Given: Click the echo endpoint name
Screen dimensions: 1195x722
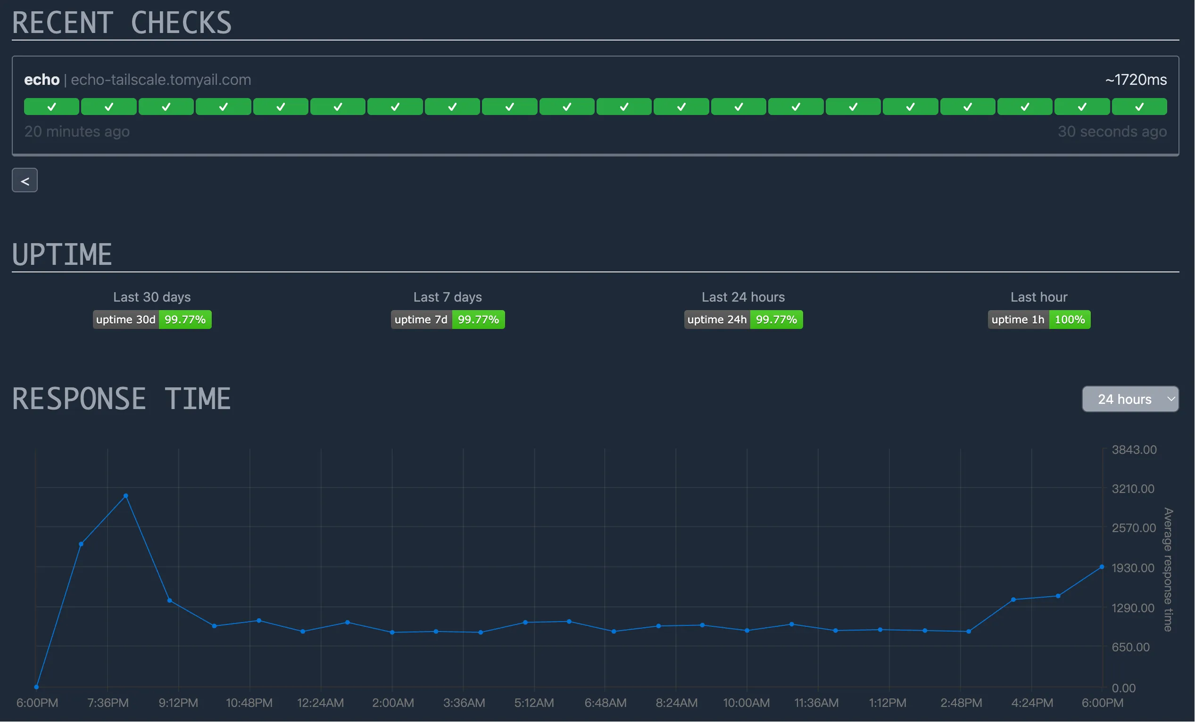Looking at the screenshot, I should 41,80.
